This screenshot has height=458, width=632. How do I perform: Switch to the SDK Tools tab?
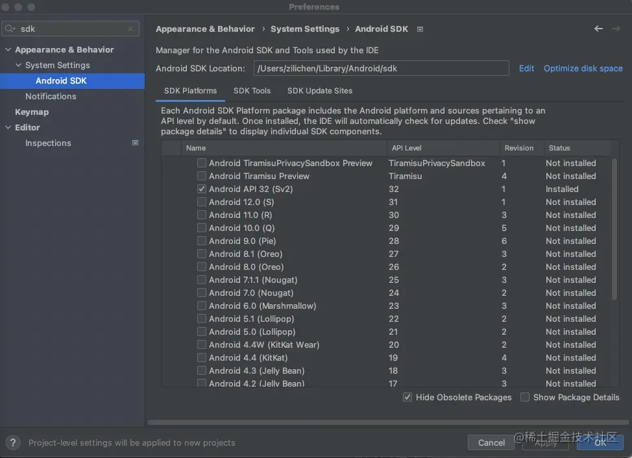(x=252, y=91)
